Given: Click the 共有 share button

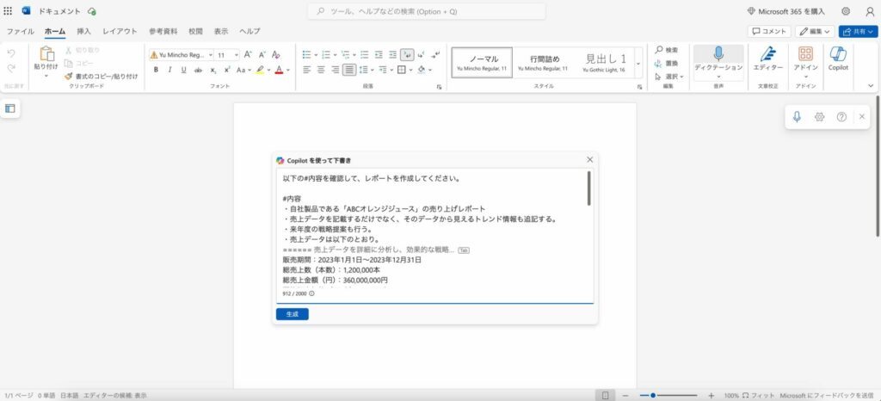Looking at the screenshot, I should pos(858,32).
